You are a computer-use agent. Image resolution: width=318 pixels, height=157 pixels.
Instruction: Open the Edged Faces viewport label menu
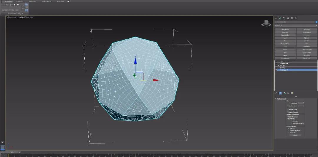coord(29,17)
